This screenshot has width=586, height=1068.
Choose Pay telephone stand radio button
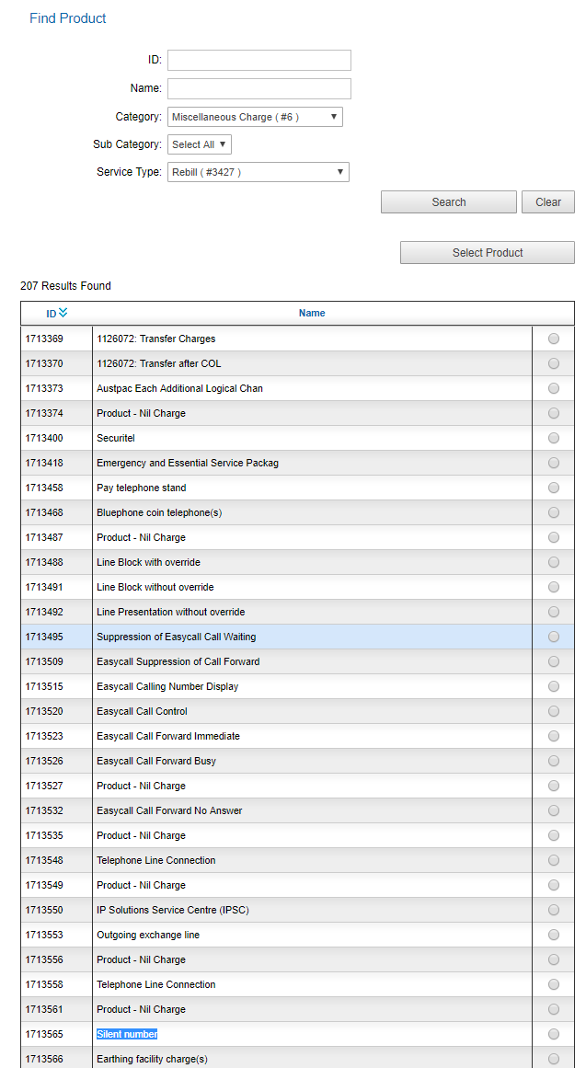[x=554, y=488]
